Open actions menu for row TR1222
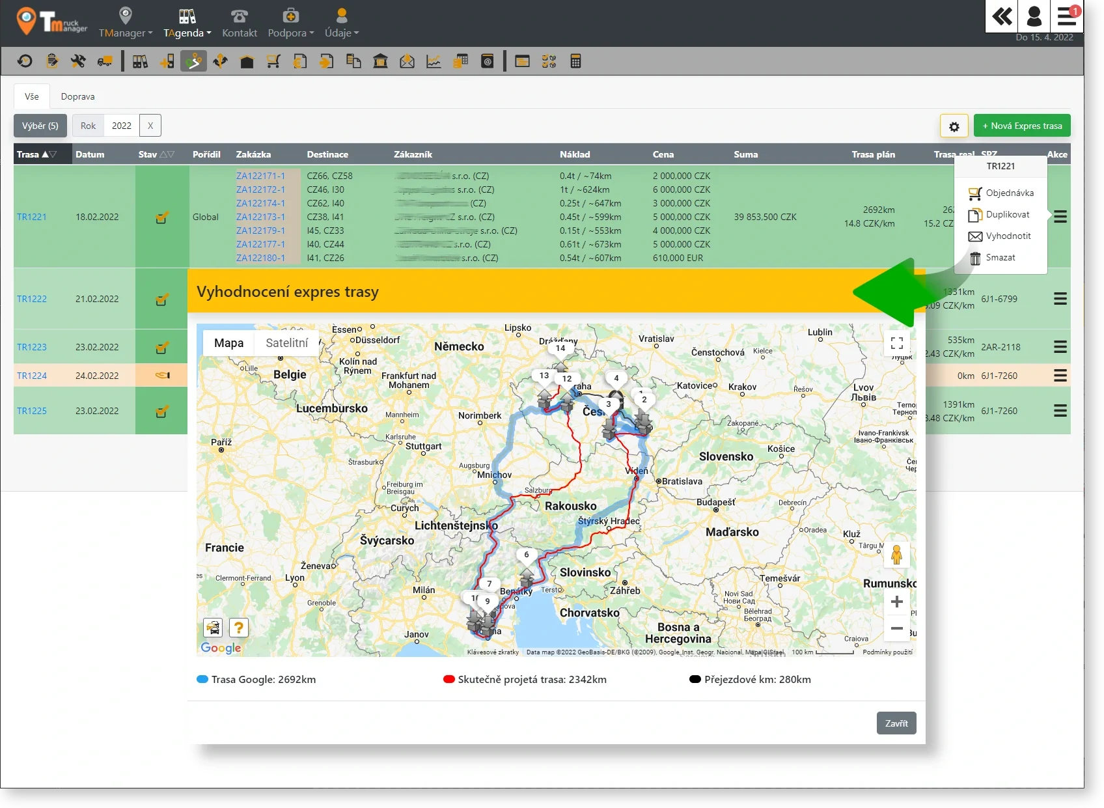 click(1060, 299)
